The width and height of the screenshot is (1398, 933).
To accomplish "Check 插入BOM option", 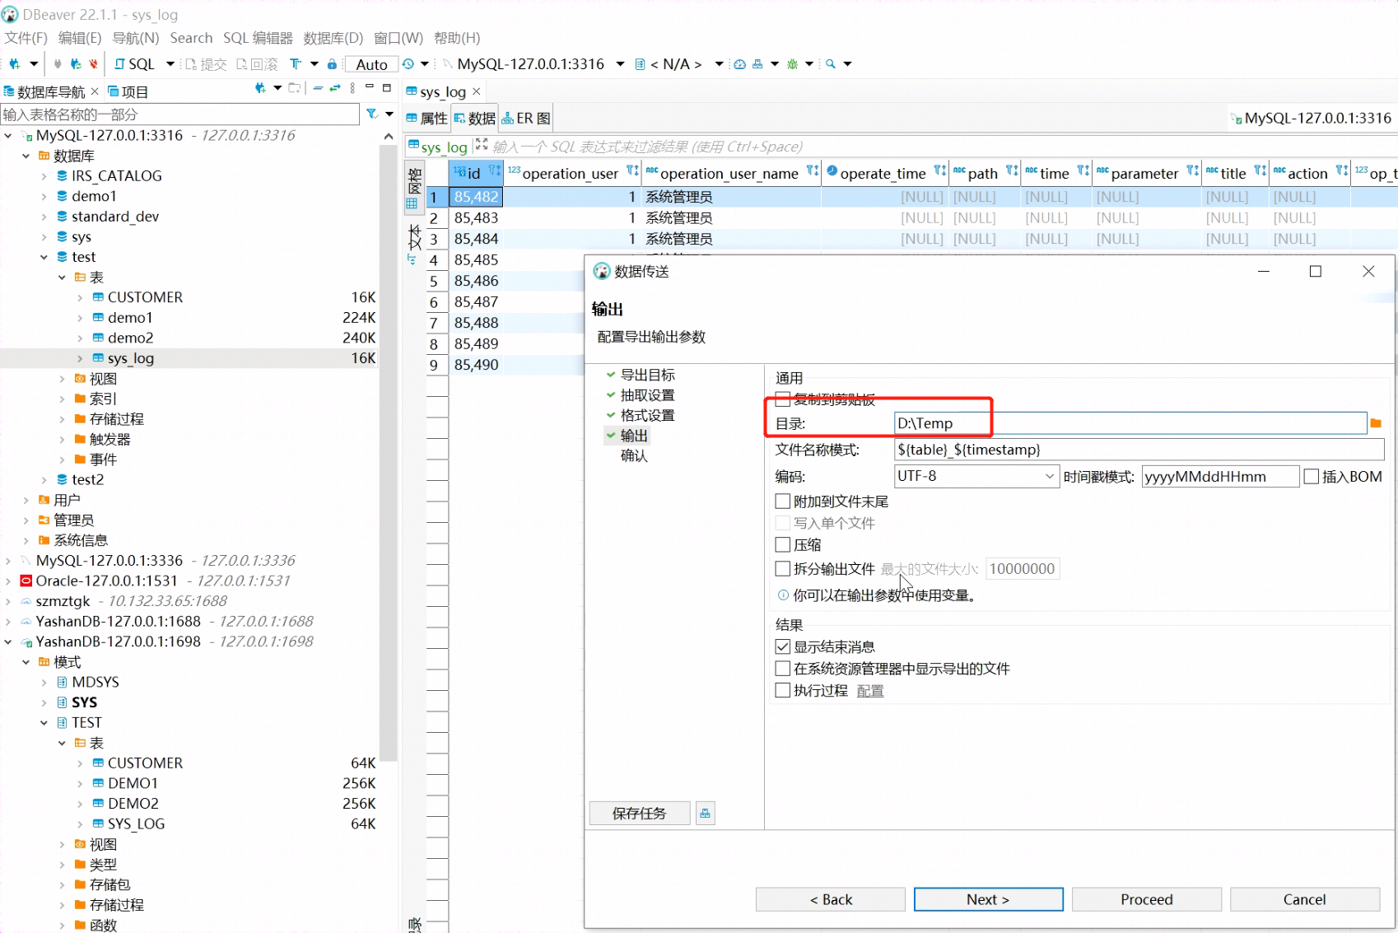I will 1312,477.
